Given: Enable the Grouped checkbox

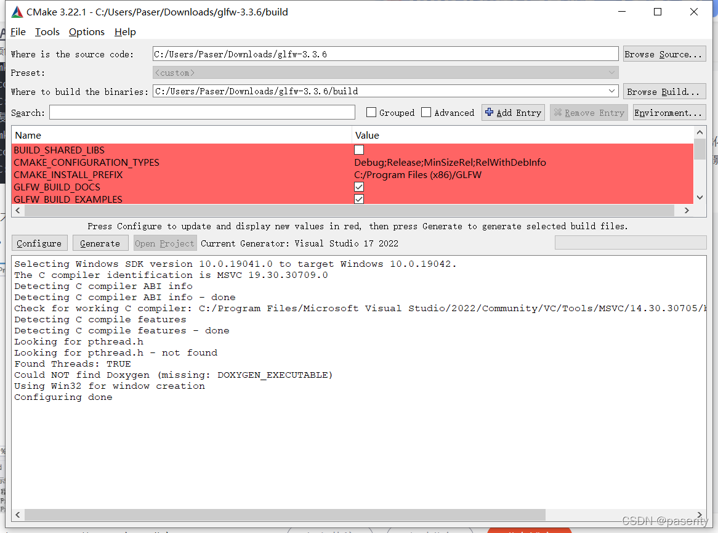Looking at the screenshot, I should click(371, 113).
